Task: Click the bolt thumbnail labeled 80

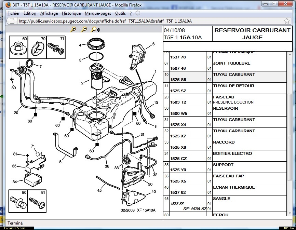Action: (18, 201)
